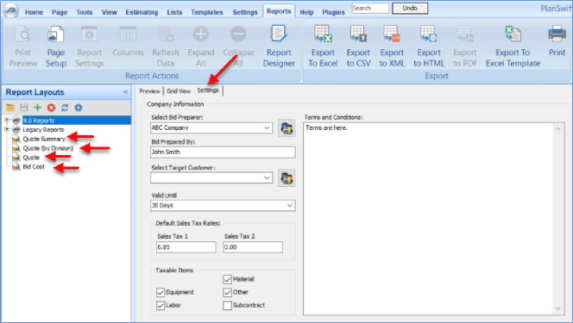Open the Tools ribbon tab
The image size is (573, 323).
pos(85,12)
